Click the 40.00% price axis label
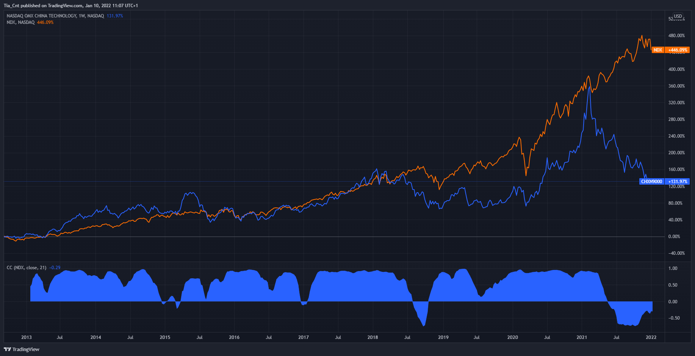Screen dimensions: 695x356 675,220
